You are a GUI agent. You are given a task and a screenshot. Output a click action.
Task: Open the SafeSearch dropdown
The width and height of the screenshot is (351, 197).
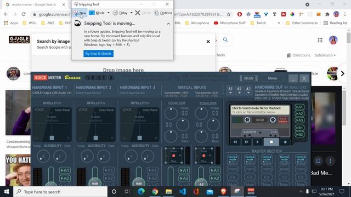325,55
